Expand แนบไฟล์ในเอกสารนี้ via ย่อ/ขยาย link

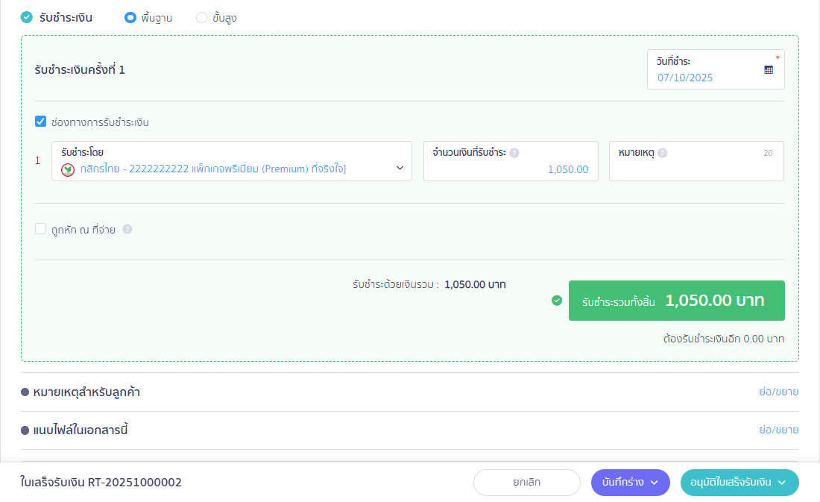tap(778, 430)
